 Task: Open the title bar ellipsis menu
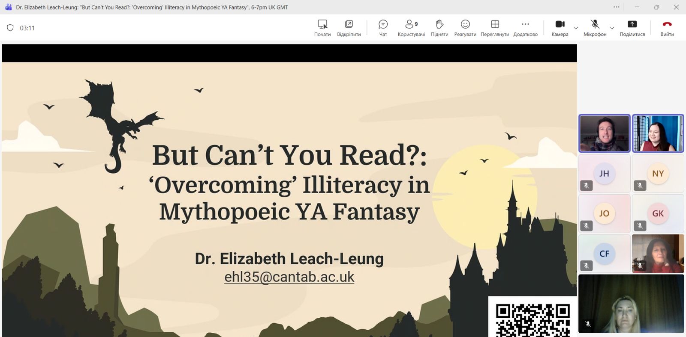click(x=616, y=7)
